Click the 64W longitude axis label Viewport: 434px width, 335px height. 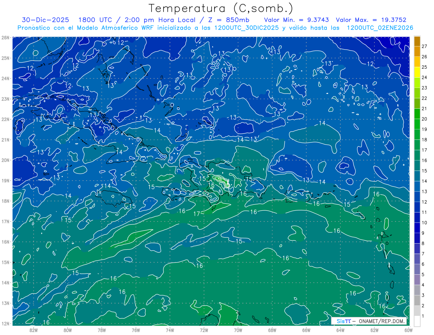coord(340,330)
